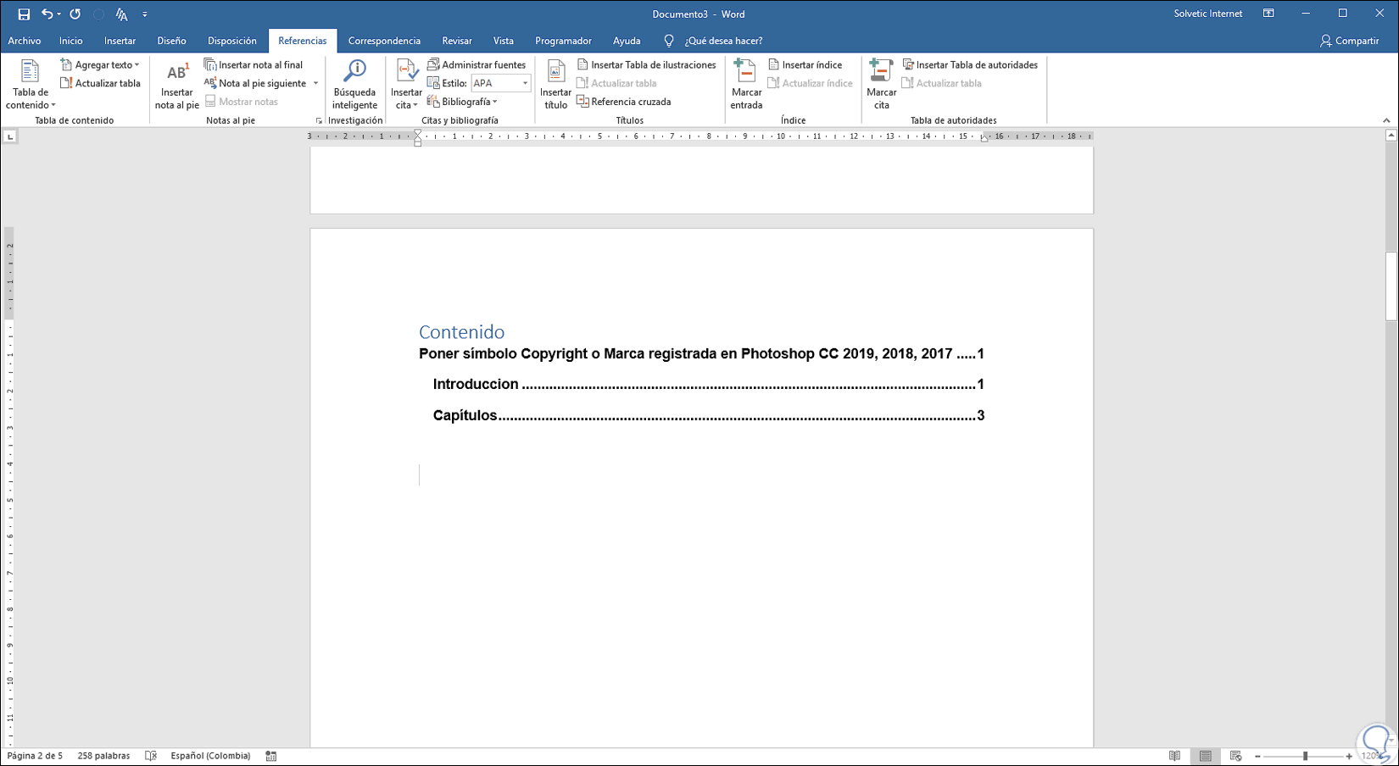Click the Save icon in quick access toolbar
Viewport: 1399px width, 766px height.
click(x=24, y=14)
